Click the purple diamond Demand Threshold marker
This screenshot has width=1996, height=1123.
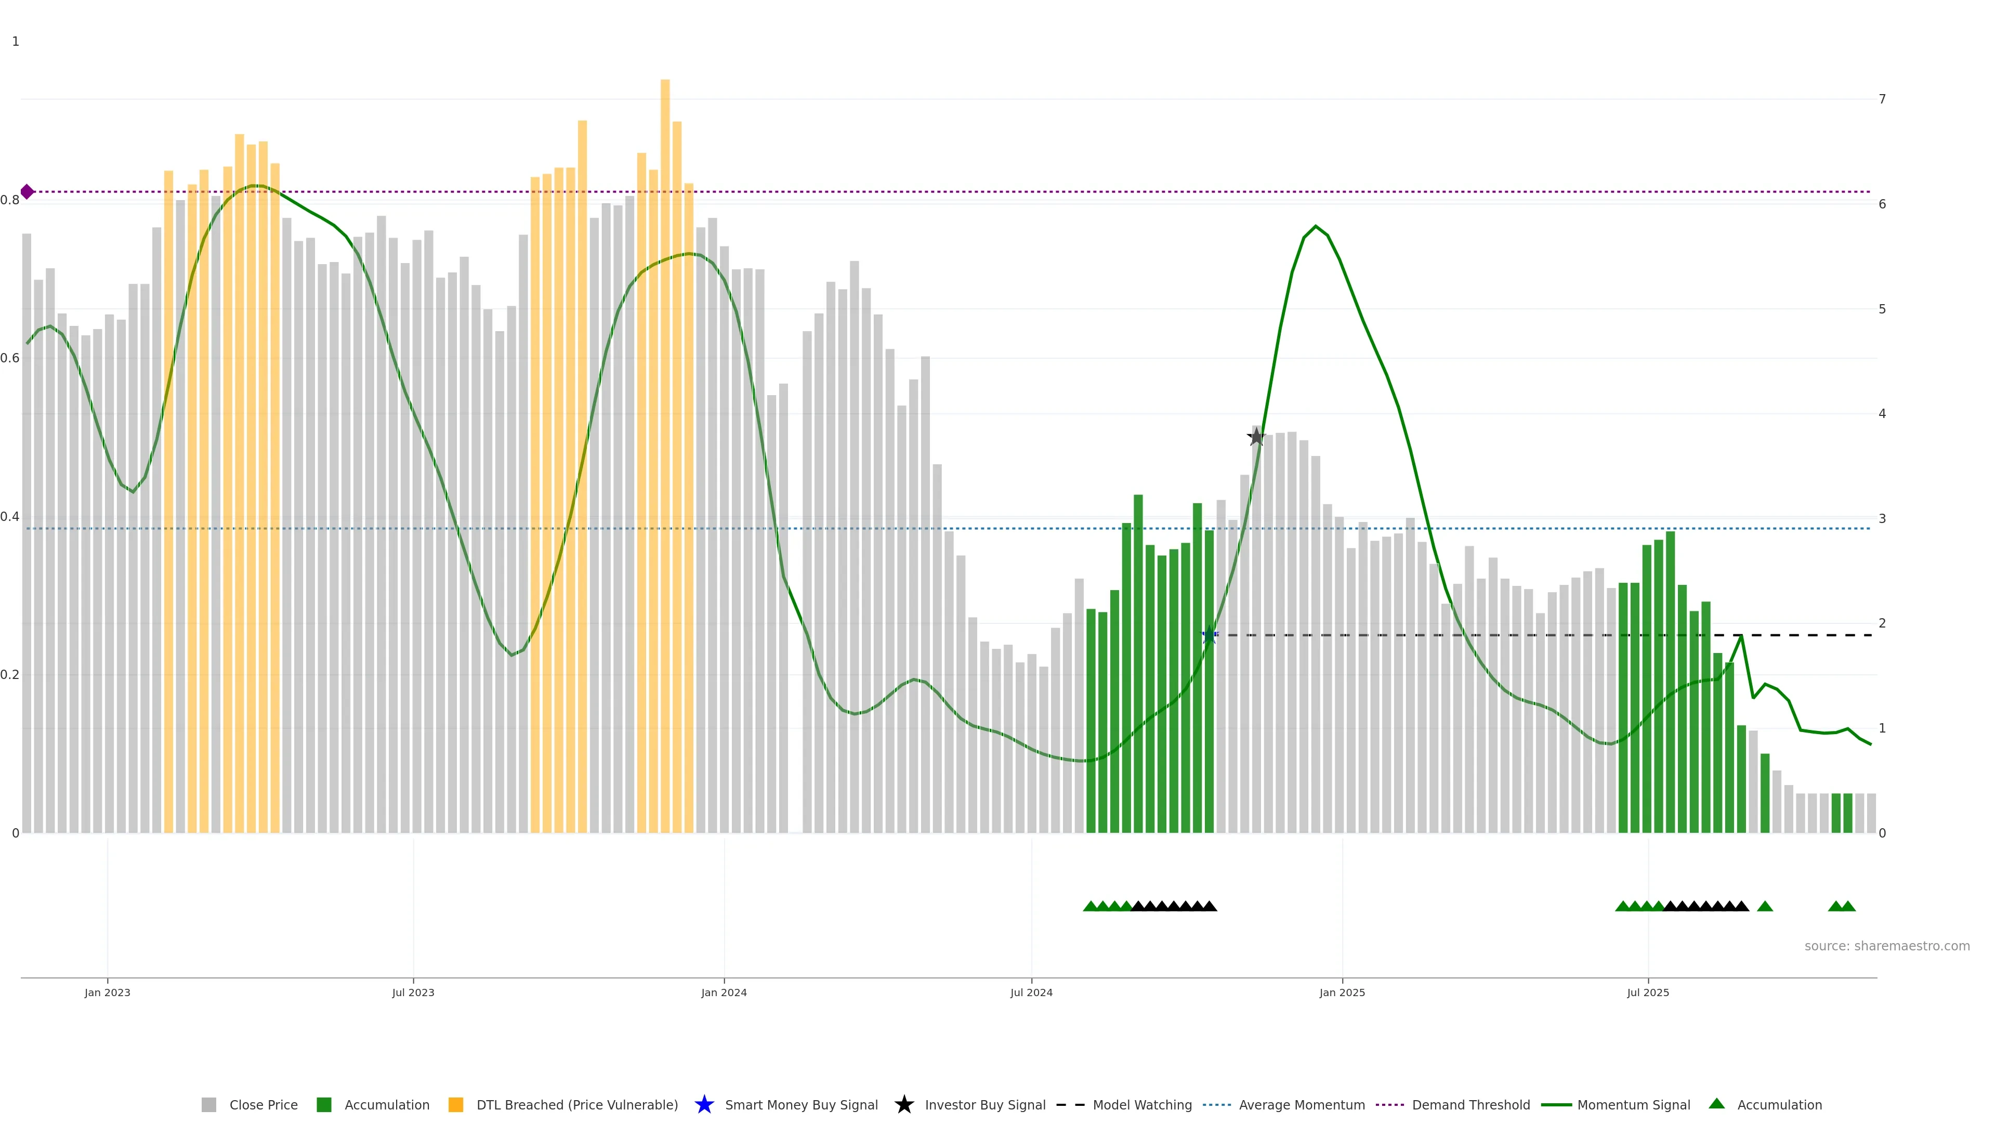[27, 191]
